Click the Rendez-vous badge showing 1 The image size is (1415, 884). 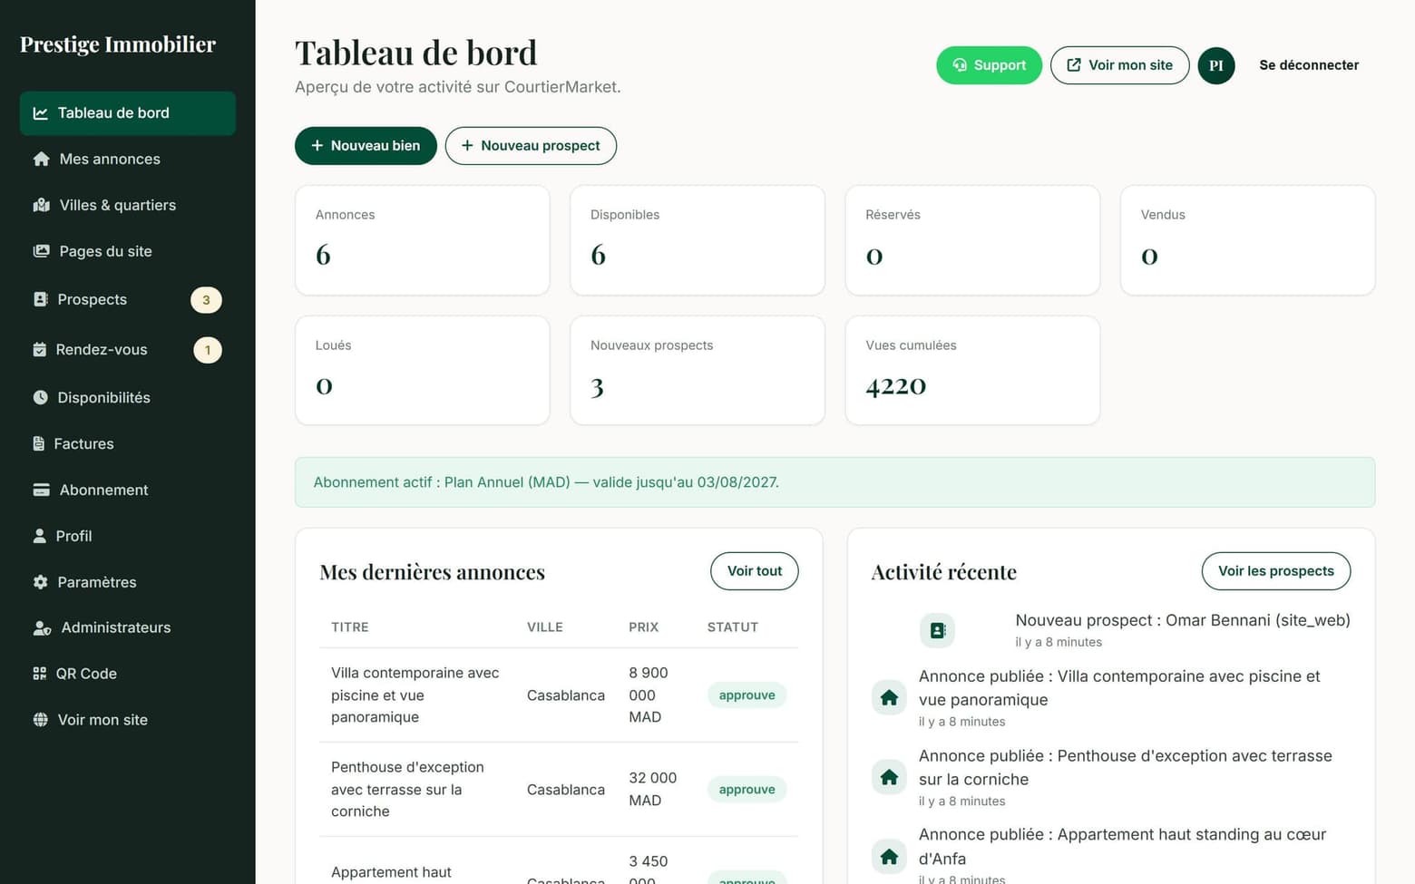click(x=208, y=350)
